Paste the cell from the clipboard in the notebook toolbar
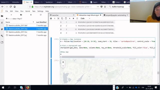The height and width of the screenshot is (90, 160). [66, 18]
